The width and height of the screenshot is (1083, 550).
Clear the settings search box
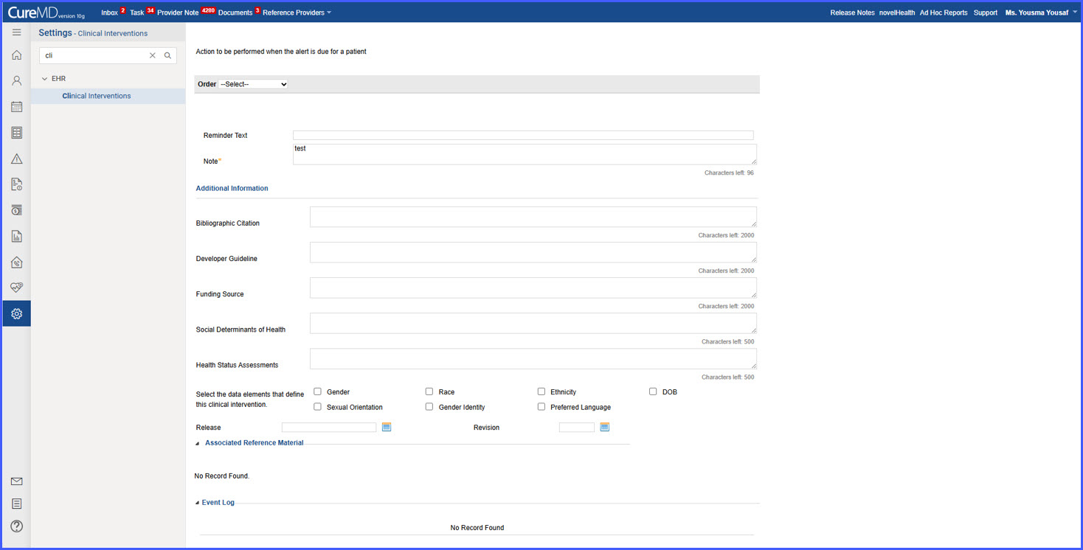[x=153, y=55]
